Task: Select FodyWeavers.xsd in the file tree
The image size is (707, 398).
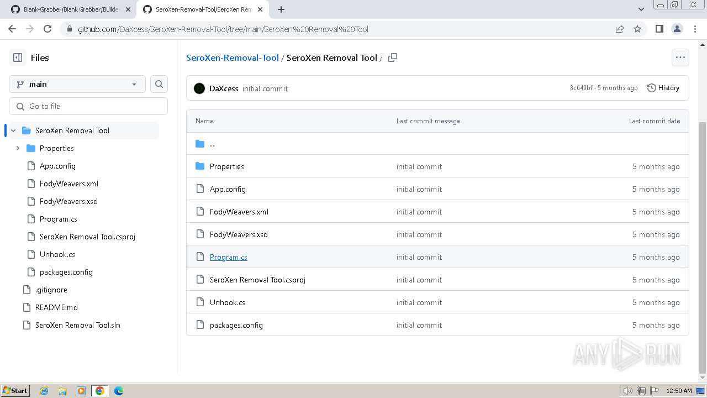Action: click(x=68, y=201)
